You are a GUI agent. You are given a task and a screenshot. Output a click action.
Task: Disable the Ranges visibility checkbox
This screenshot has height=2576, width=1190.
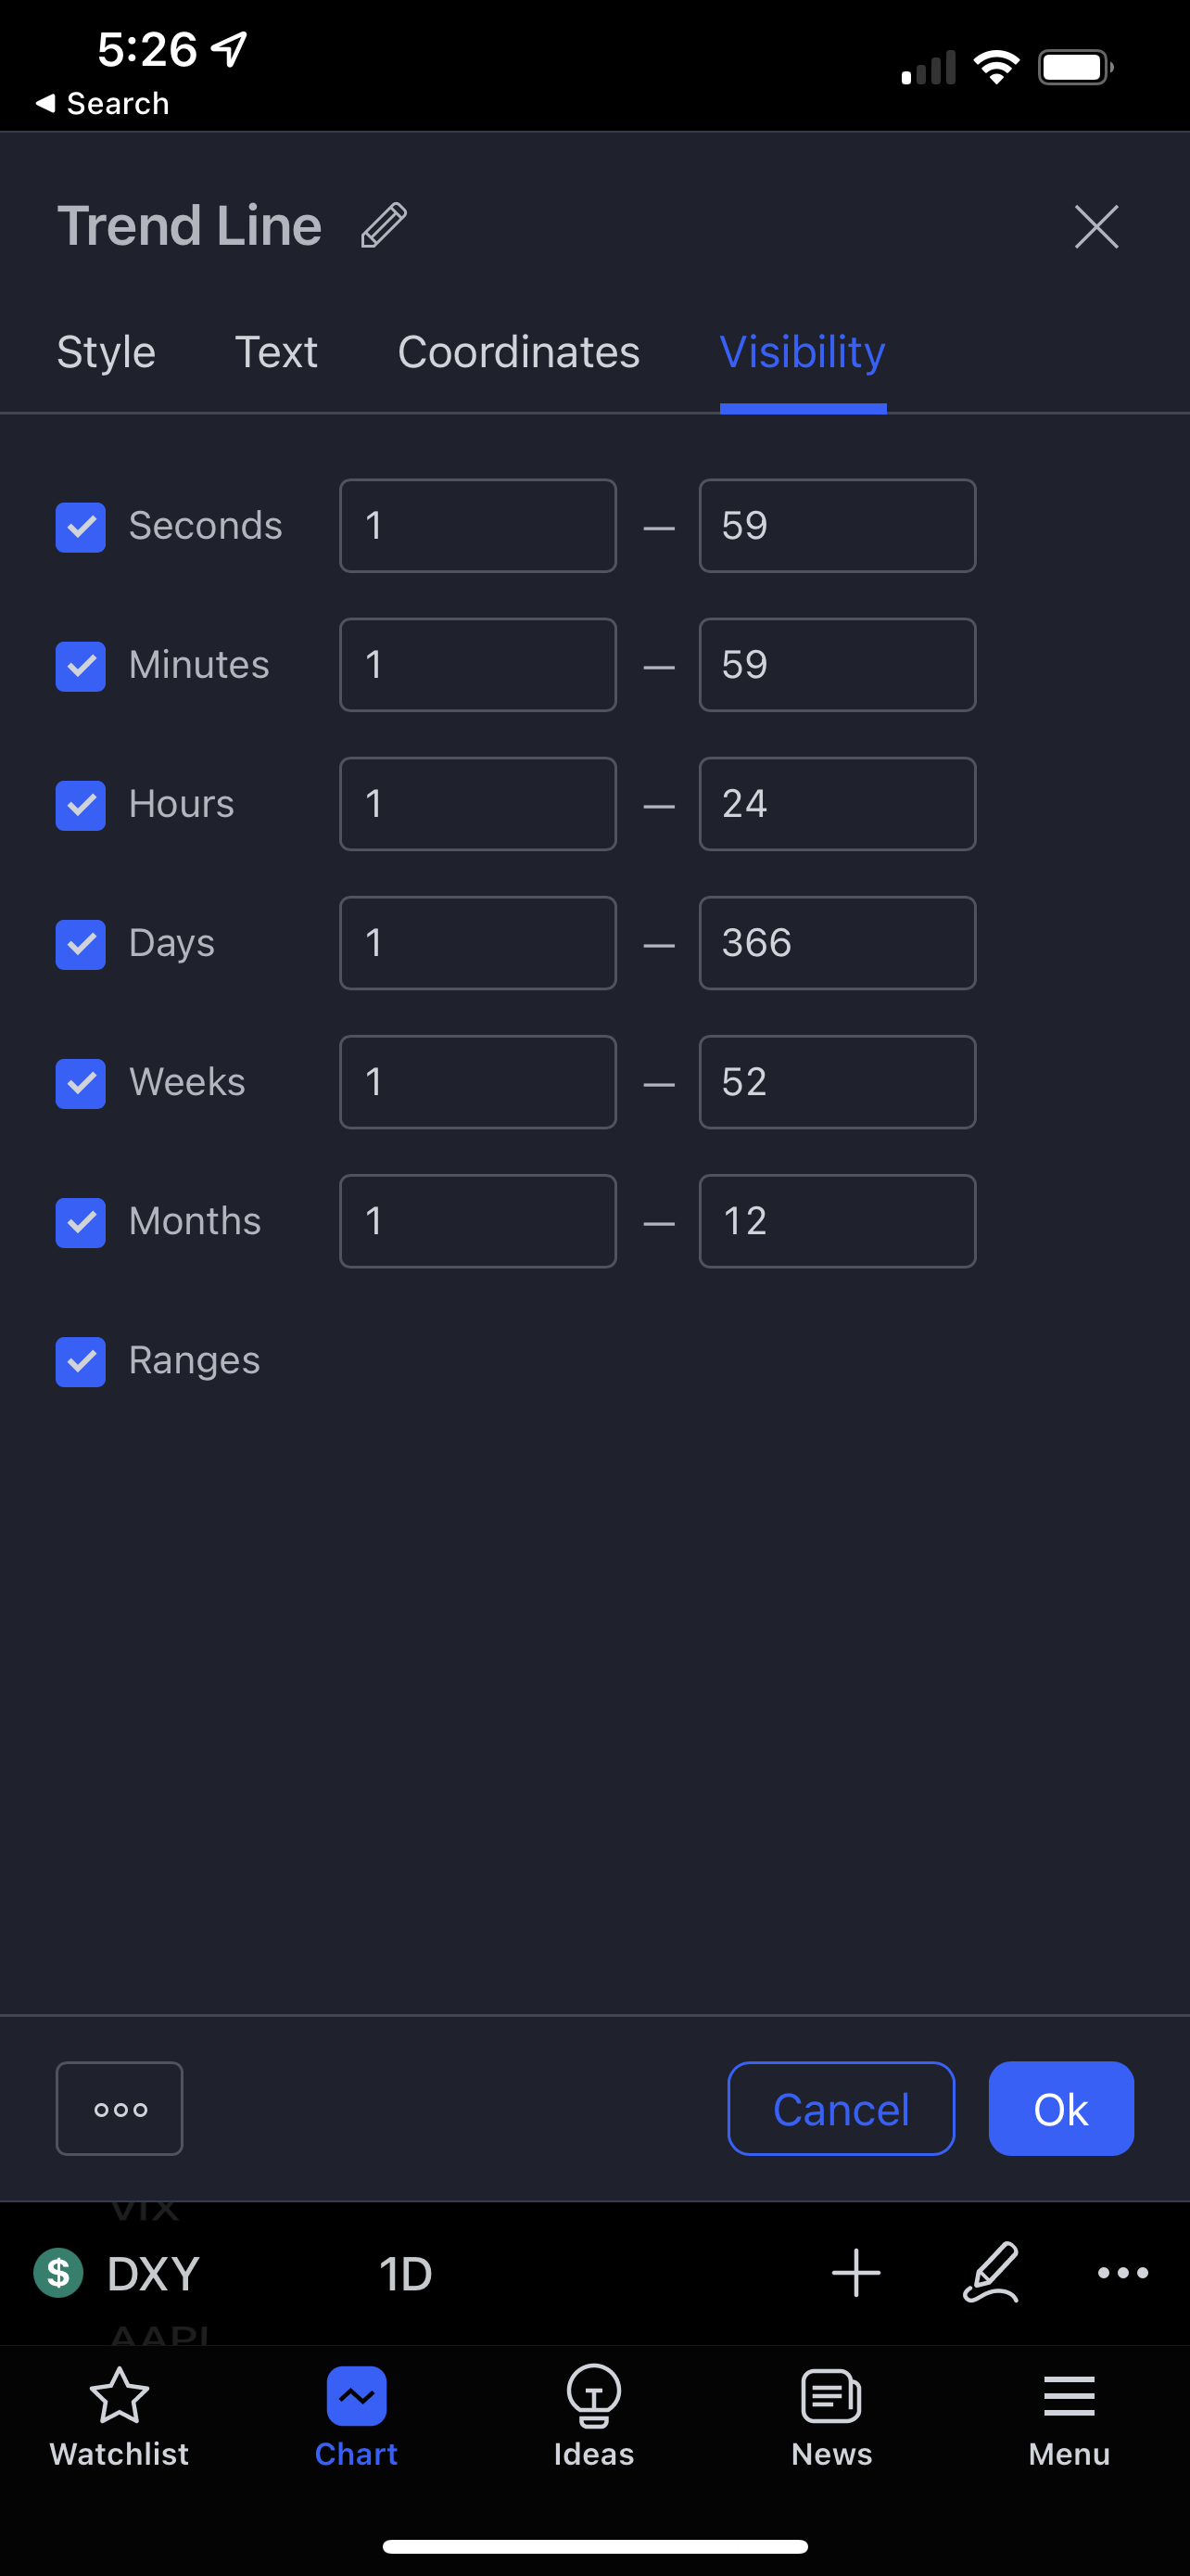click(x=81, y=1361)
